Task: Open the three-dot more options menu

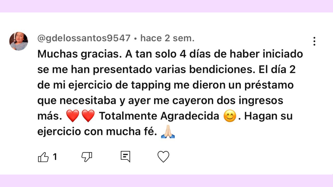Action: coord(314,41)
